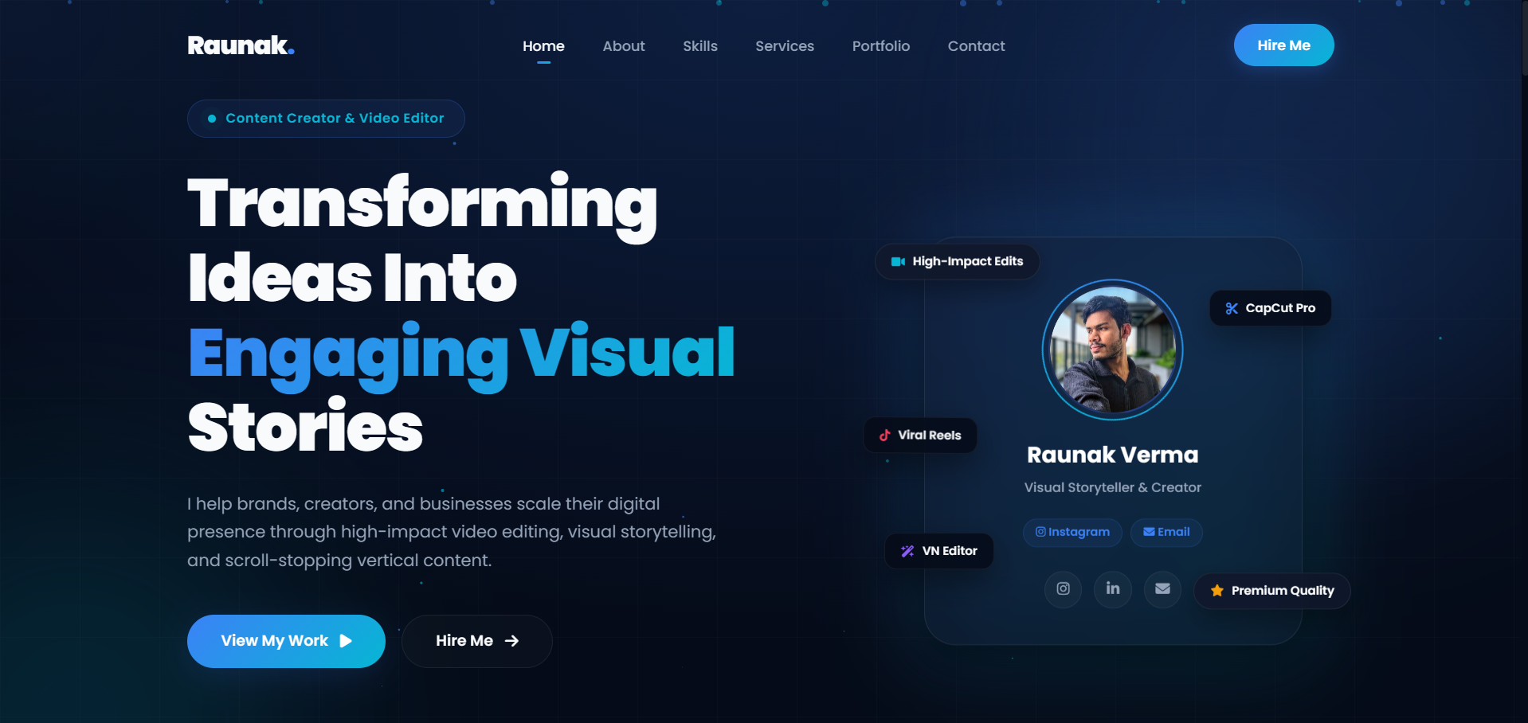Click the Email pill link on card
Image resolution: width=1528 pixels, height=723 pixels.
(1166, 532)
